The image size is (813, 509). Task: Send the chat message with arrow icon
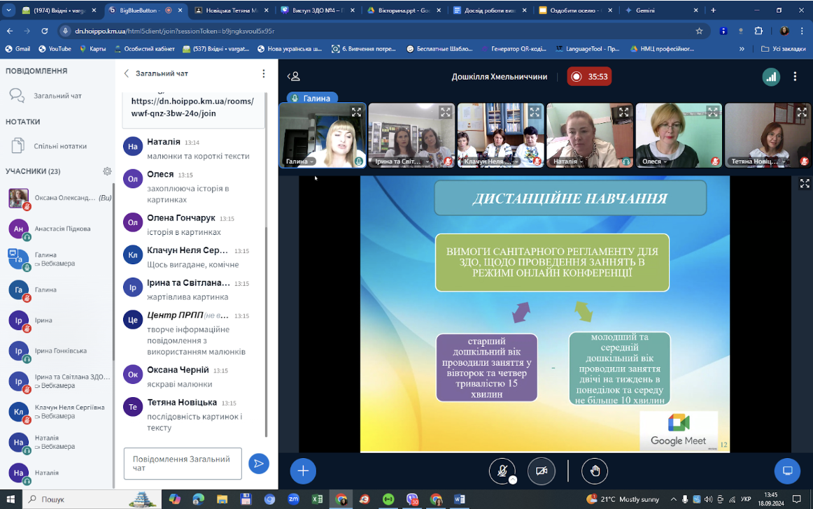pyautogui.click(x=259, y=464)
